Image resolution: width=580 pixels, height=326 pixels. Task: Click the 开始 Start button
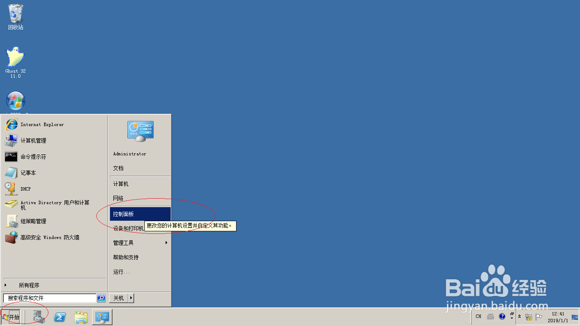(x=11, y=317)
